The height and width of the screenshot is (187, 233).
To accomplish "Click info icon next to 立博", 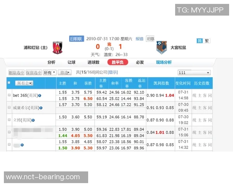I will click(33, 120).
